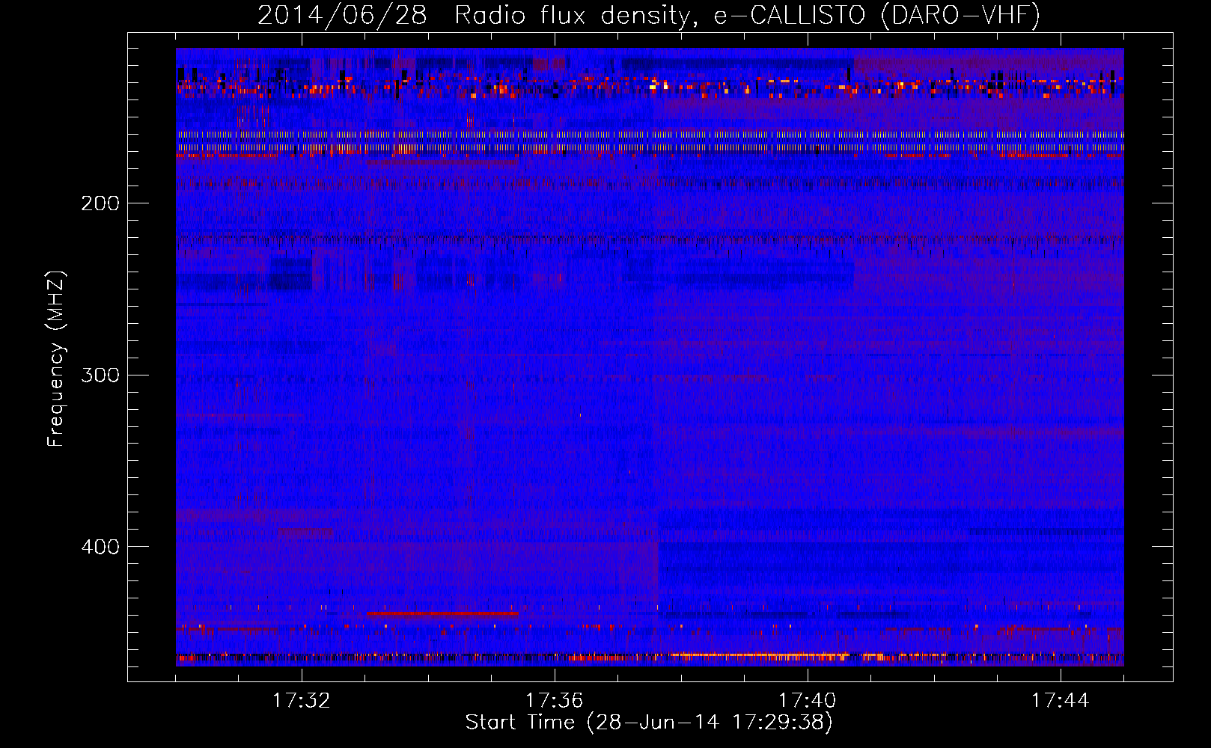Click the 400 frequency tick label

pyautogui.click(x=100, y=547)
